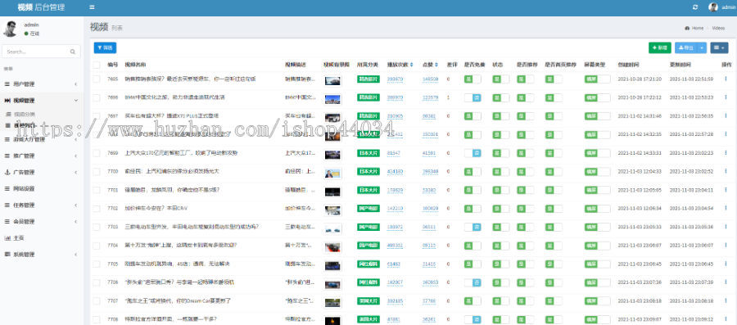Toggle the 是否推荐 switch for video 7697
This screenshot has width=737, height=325.
[526, 116]
